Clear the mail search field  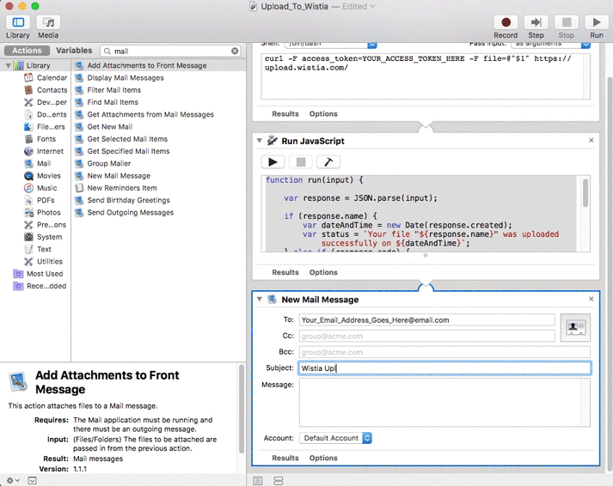235,51
